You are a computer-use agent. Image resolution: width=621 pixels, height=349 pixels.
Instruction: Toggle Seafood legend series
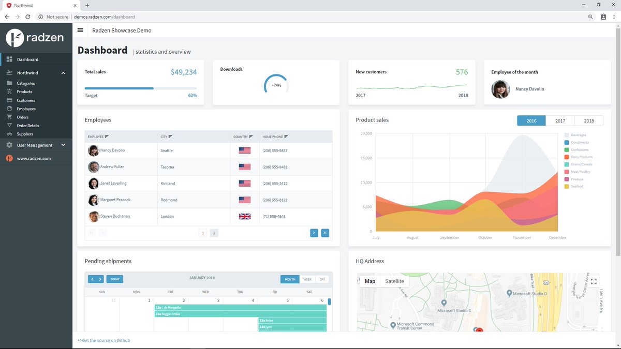(x=574, y=186)
